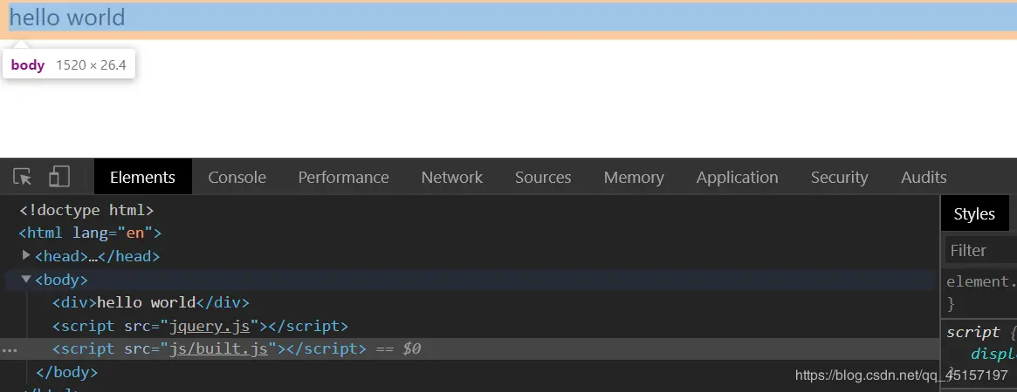Open the Performance tab
Viewport: 1017px width, 392px height.
(343, 177)
